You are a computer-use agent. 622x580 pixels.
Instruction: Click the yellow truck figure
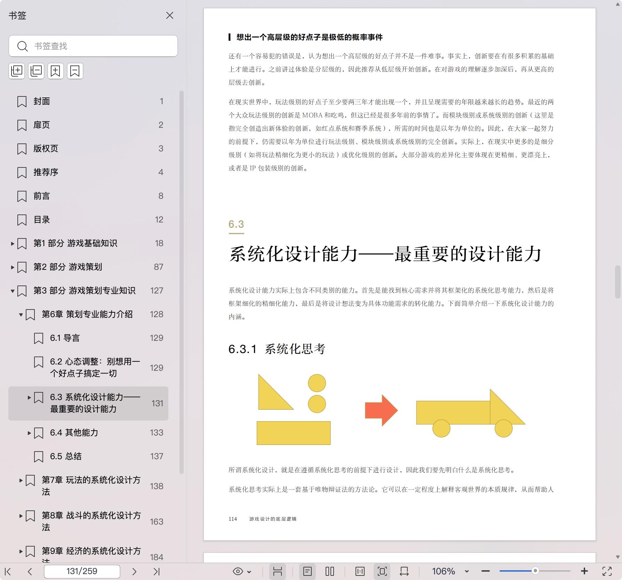471,413
